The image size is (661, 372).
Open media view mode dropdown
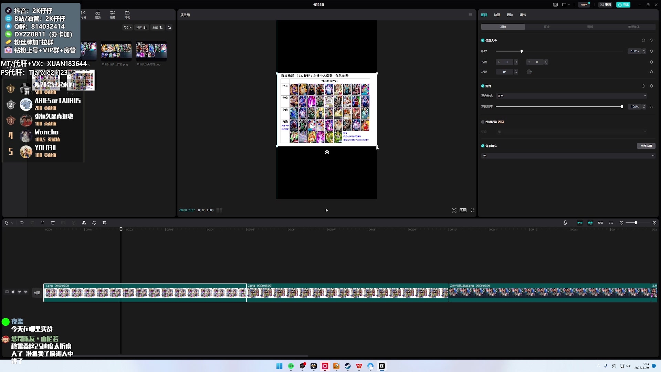(x=127, y=28)
